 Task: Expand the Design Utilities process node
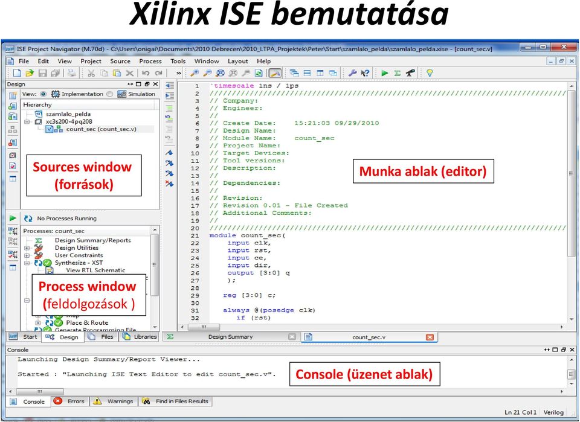coord(27,248)
